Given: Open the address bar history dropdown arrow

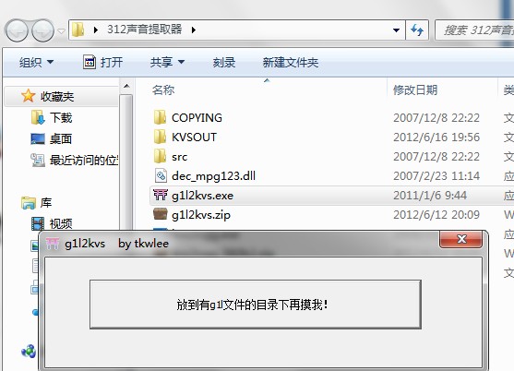Looking at the screenshot, I should click(x=396, y=30).
